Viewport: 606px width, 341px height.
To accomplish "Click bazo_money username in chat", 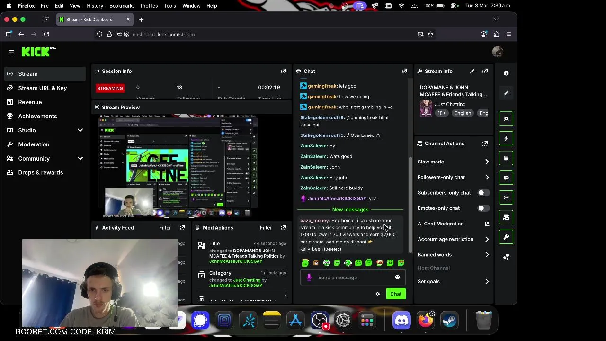I will pyautogui.click(x=314, y=221).
